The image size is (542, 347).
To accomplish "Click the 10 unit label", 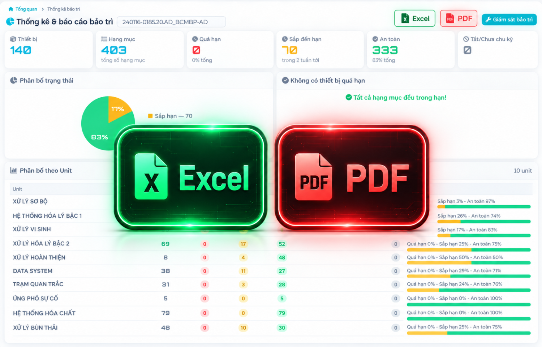I will [x=523, y=171].
